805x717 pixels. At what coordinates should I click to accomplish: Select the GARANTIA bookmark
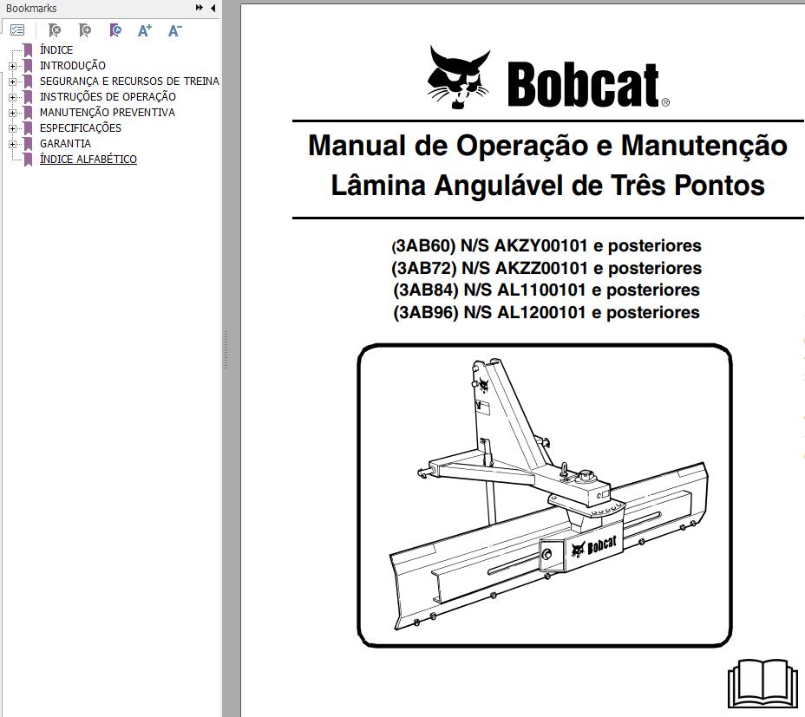[65, 144]
